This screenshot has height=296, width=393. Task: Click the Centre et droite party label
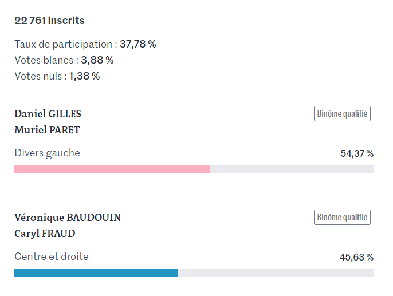coord(52,256)
